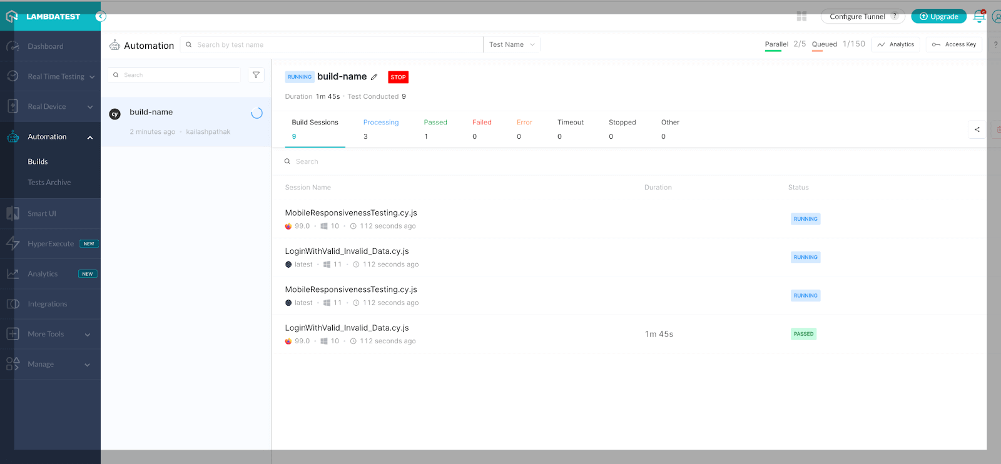This screenshot has width=1001, height=464.
Task: Click the Upgrade button
Action: [938, 16]
